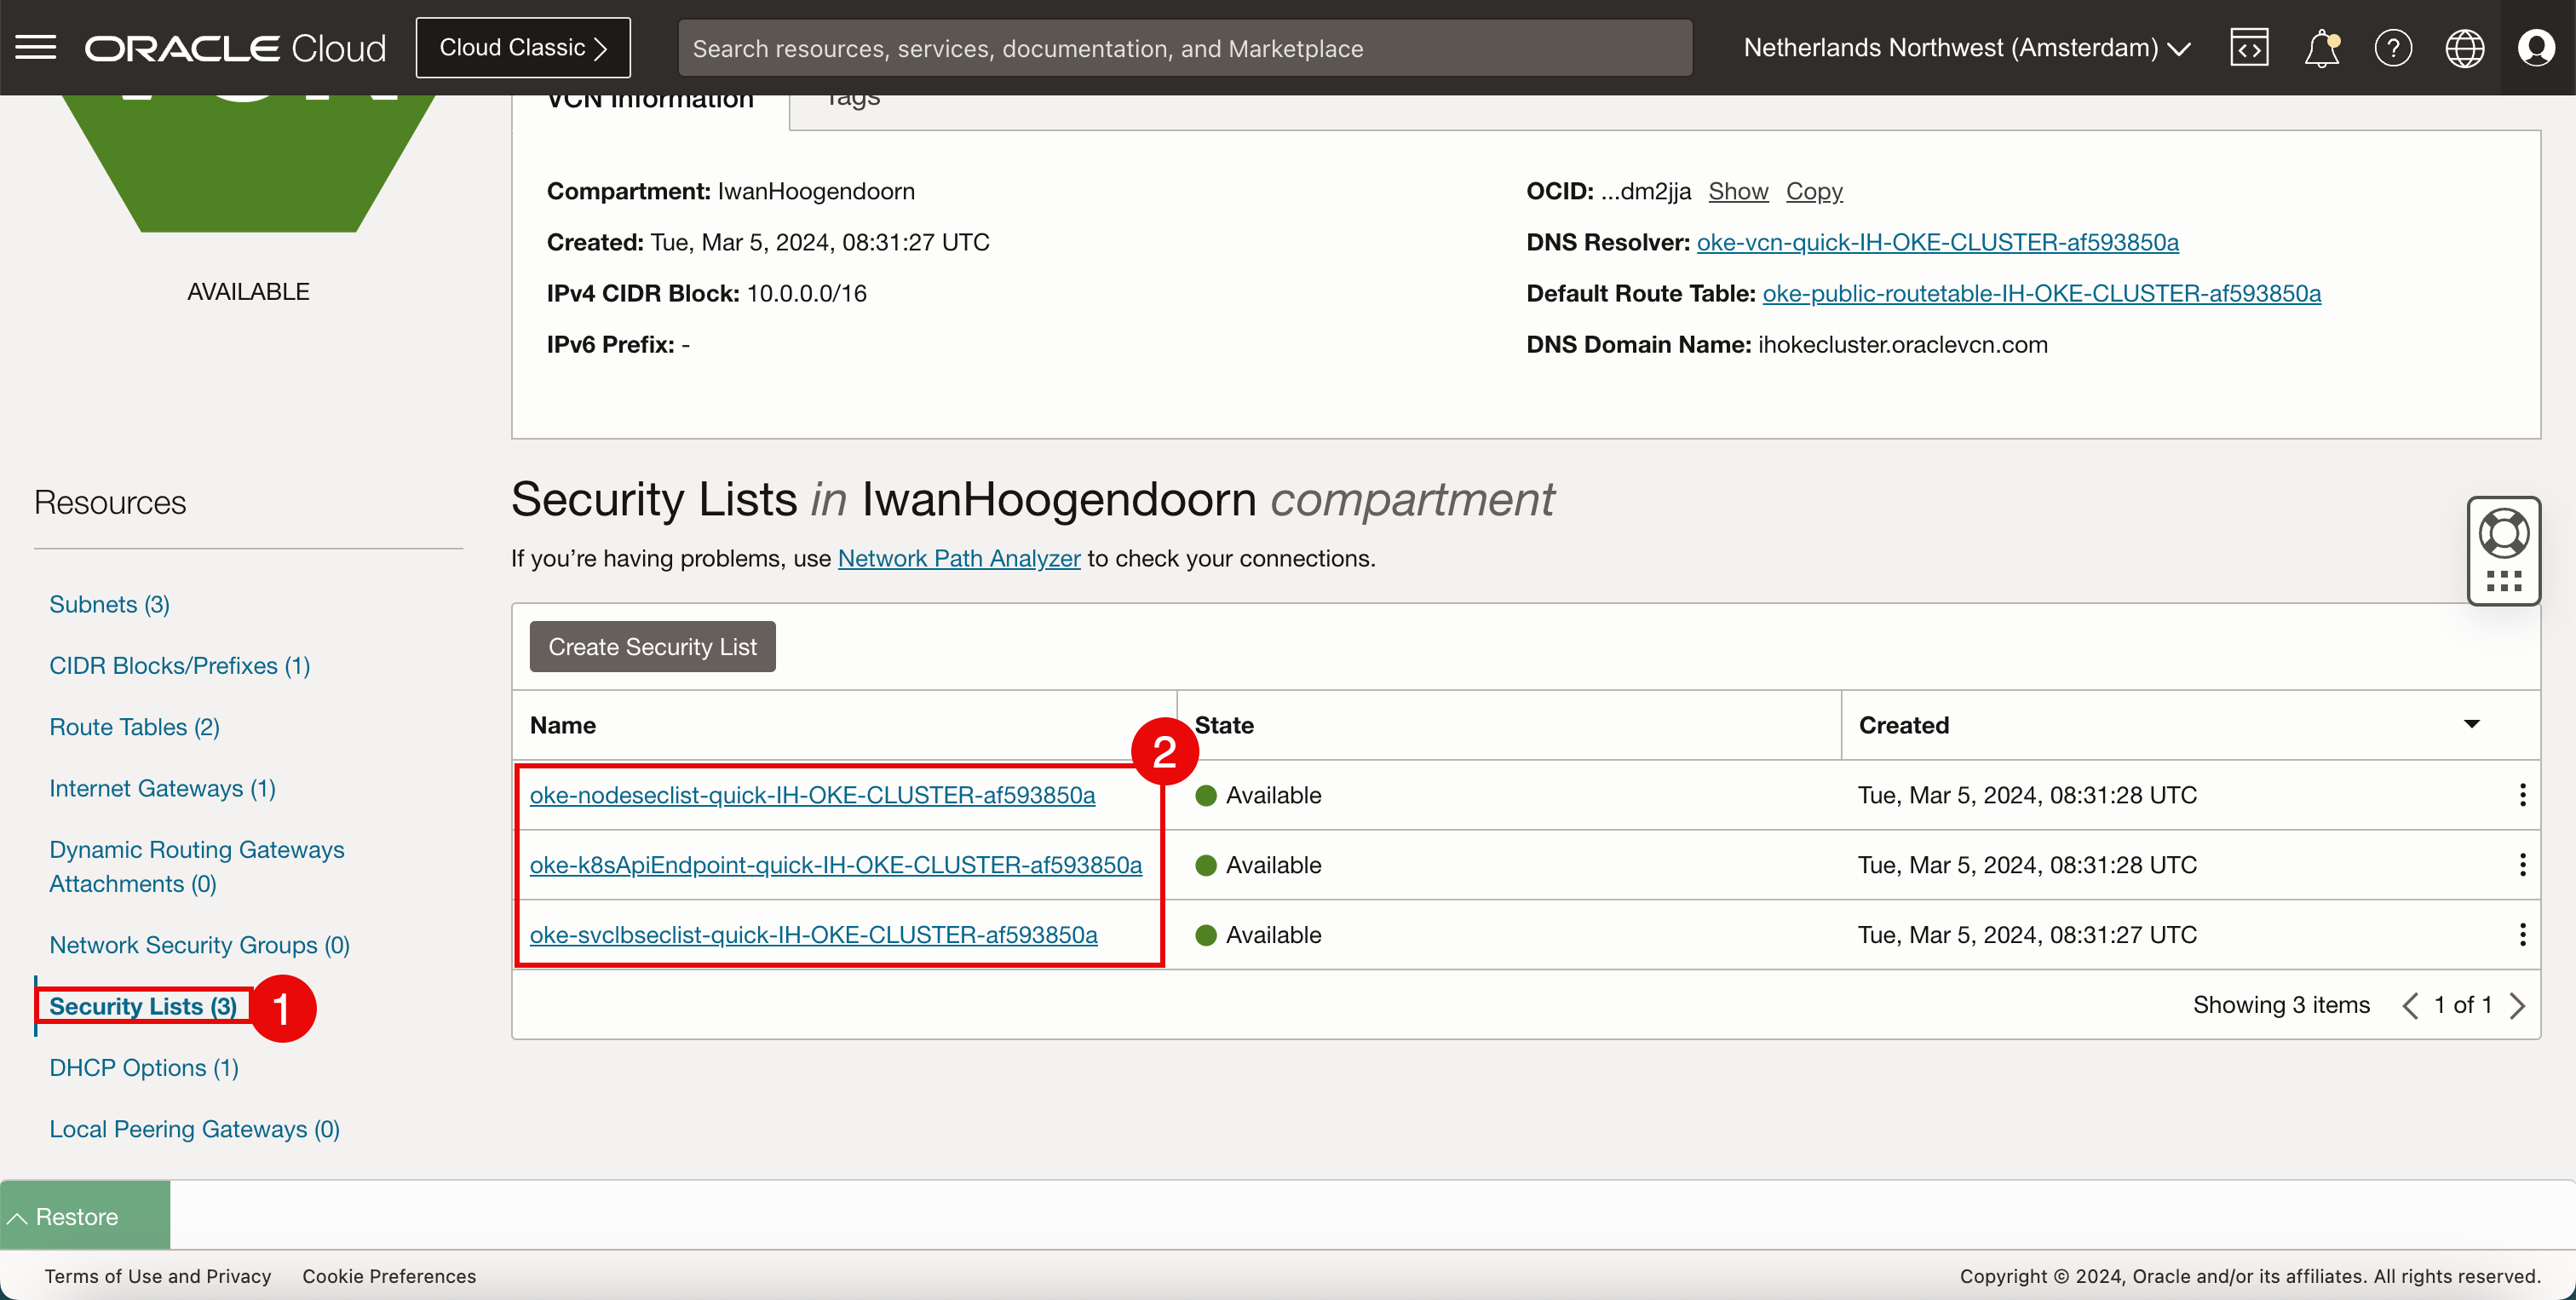2576x1300 pixels.
Task: Sort by the Created column arrow
Action: tap(2471, 724)
